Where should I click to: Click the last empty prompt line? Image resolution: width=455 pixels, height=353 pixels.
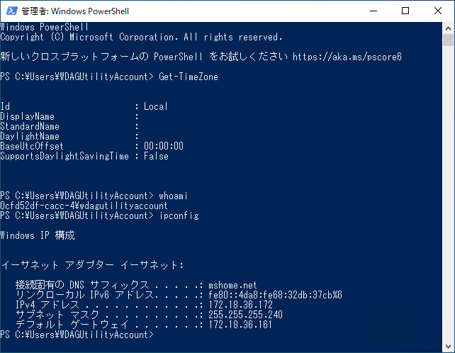click(x=77, y=335)
